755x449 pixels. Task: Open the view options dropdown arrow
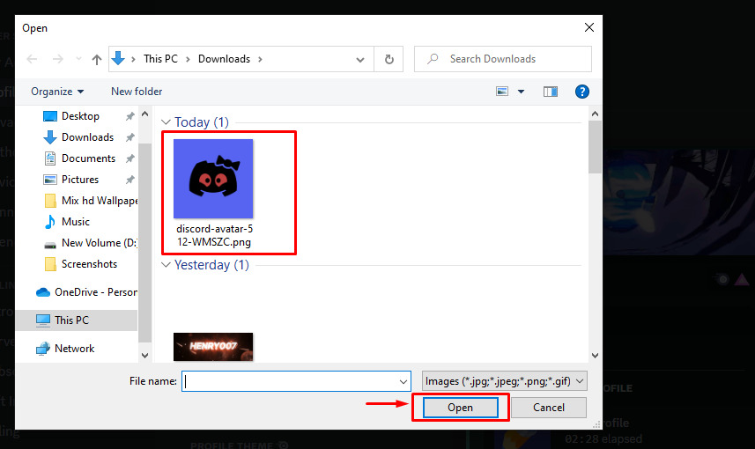[x=521, y=92]
